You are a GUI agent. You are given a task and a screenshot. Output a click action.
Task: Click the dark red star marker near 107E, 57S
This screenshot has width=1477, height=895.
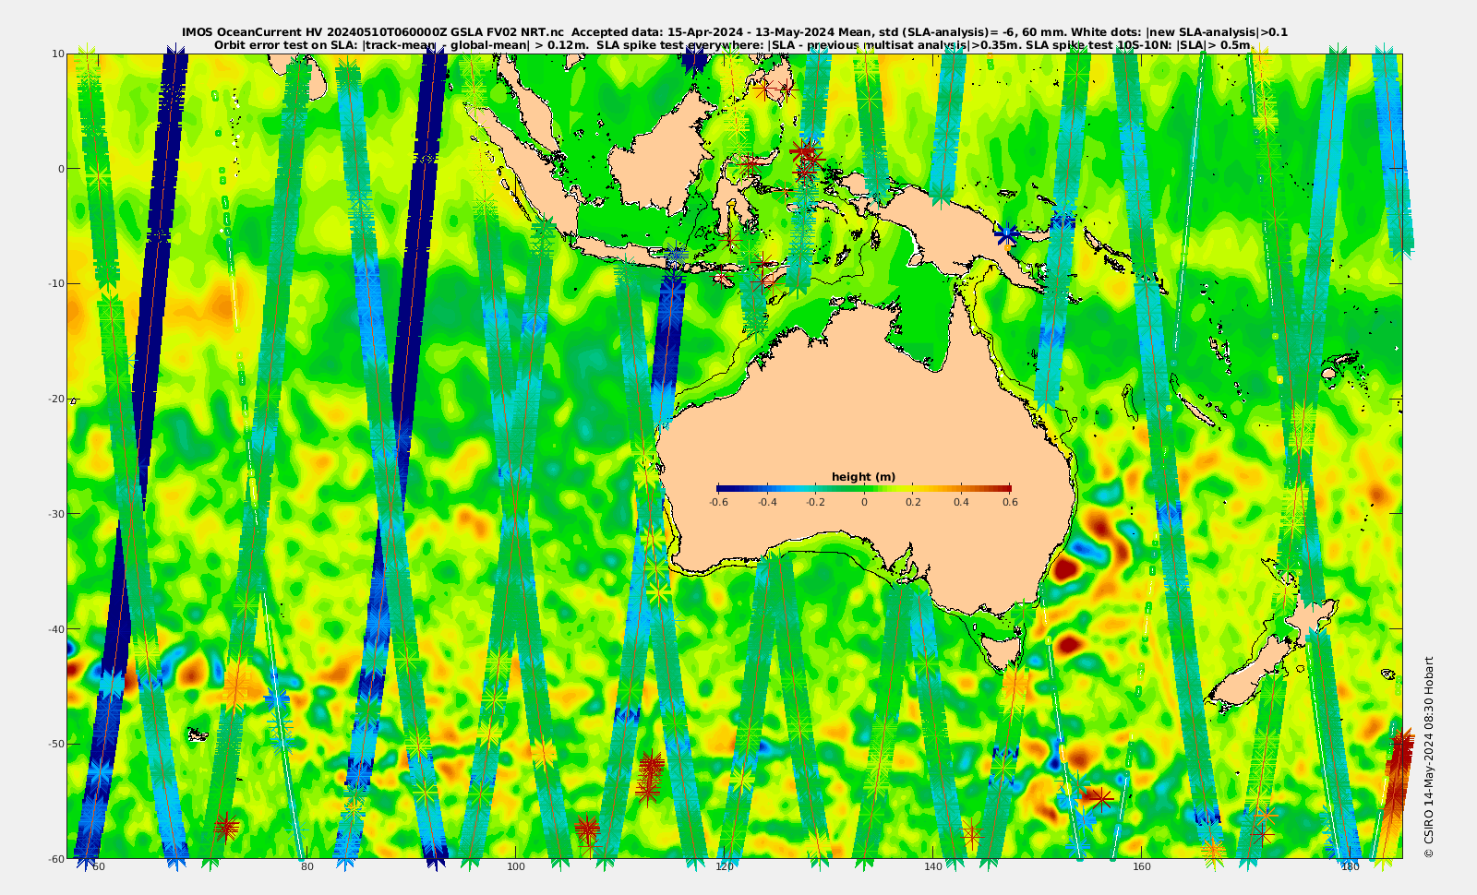click(x=587, y=828)
